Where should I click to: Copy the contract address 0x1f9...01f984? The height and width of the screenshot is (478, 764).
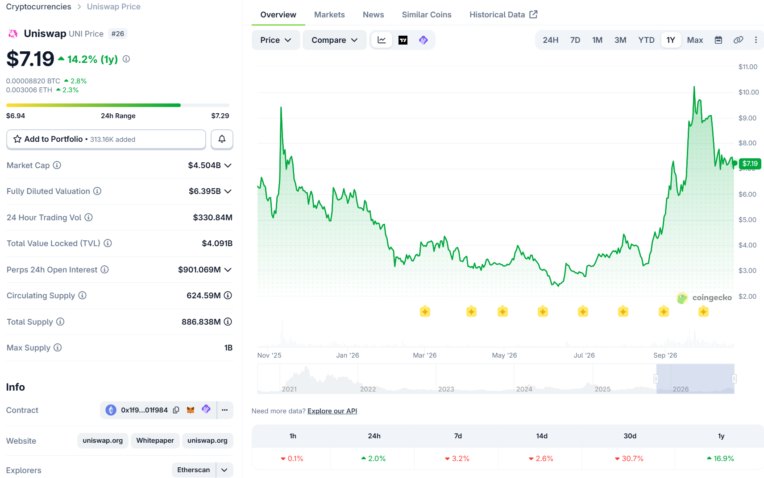pyautogui.click(x=176, y=410)
